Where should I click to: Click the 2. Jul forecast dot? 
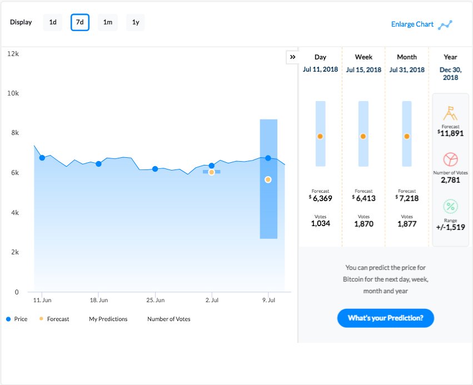(211, 172)
